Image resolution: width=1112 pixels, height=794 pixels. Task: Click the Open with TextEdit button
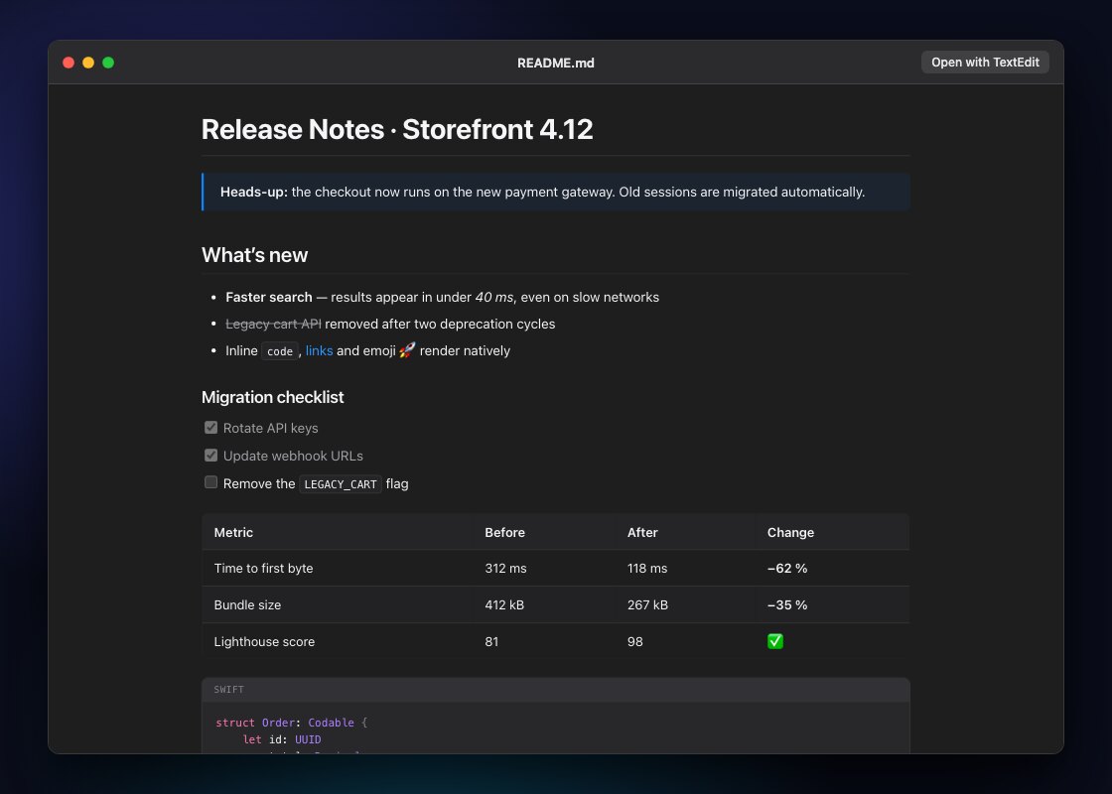pyautogui.click(x=985, y=63)
